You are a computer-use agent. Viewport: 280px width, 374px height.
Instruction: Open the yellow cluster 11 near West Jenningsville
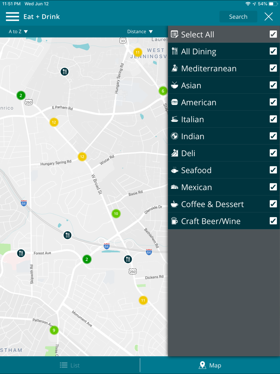(137, 52)
